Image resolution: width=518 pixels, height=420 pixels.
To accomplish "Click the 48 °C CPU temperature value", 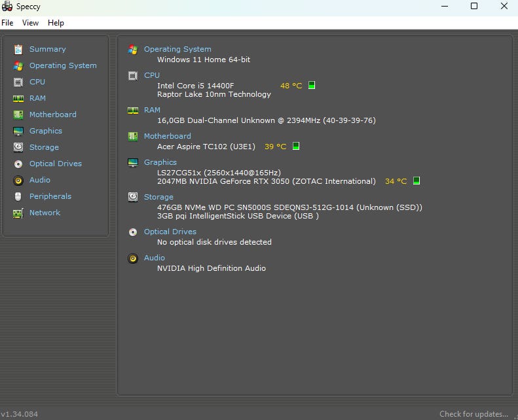I will coord(291,86).
